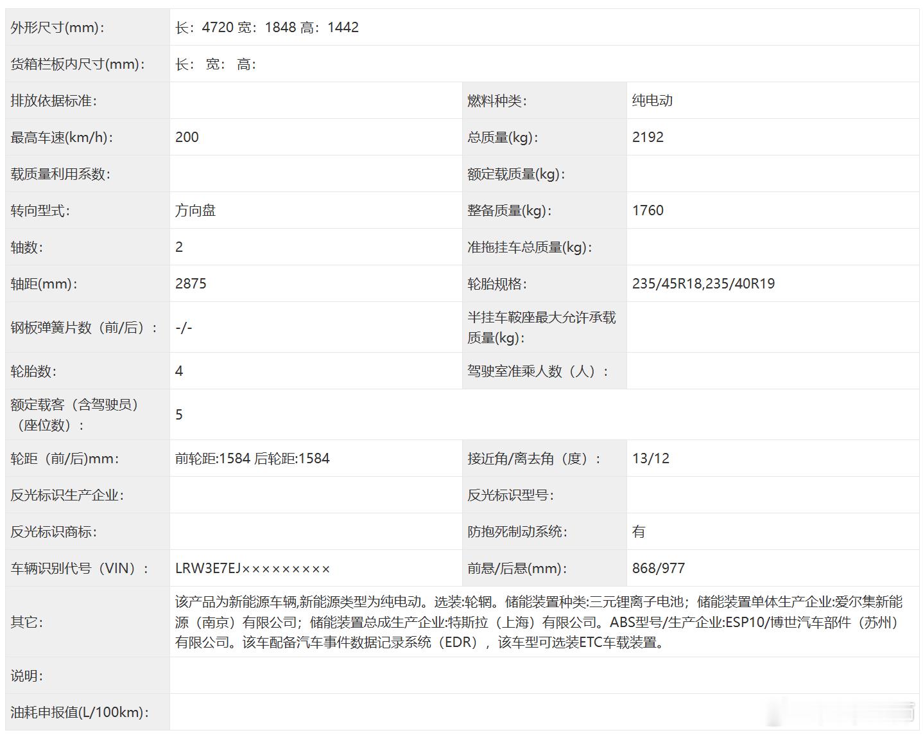Click the 整备质量(kg) label
Viewport: 923px width, 735px height.
(510, 211)
